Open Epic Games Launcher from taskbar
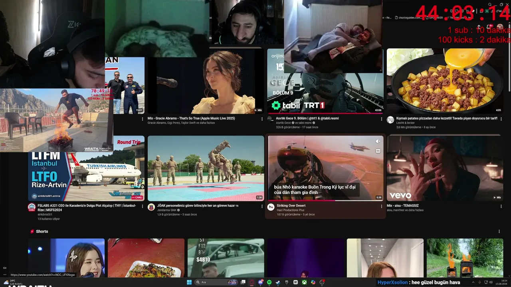Screen dimensions: 511x287 pyautogui.click(x=287, y=282)
